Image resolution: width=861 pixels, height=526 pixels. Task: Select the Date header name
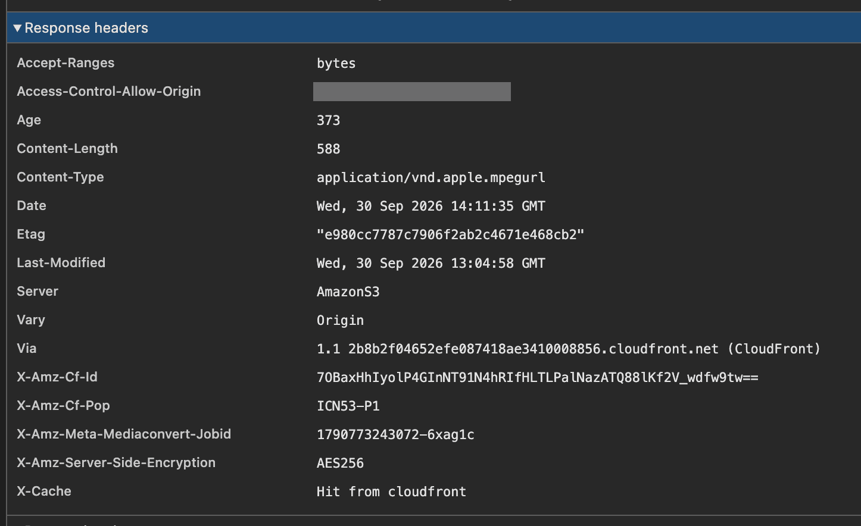[32, 206]
